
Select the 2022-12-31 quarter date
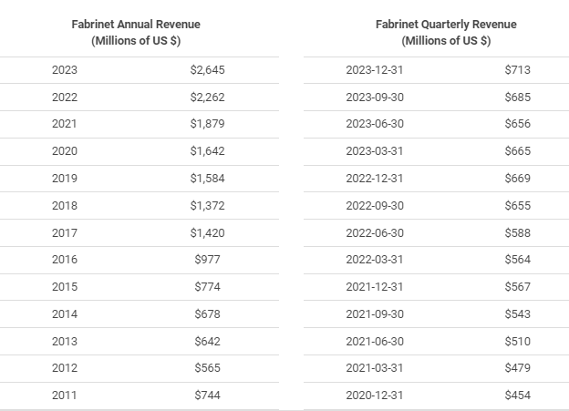pyautogui.click(x=375, y=179)
